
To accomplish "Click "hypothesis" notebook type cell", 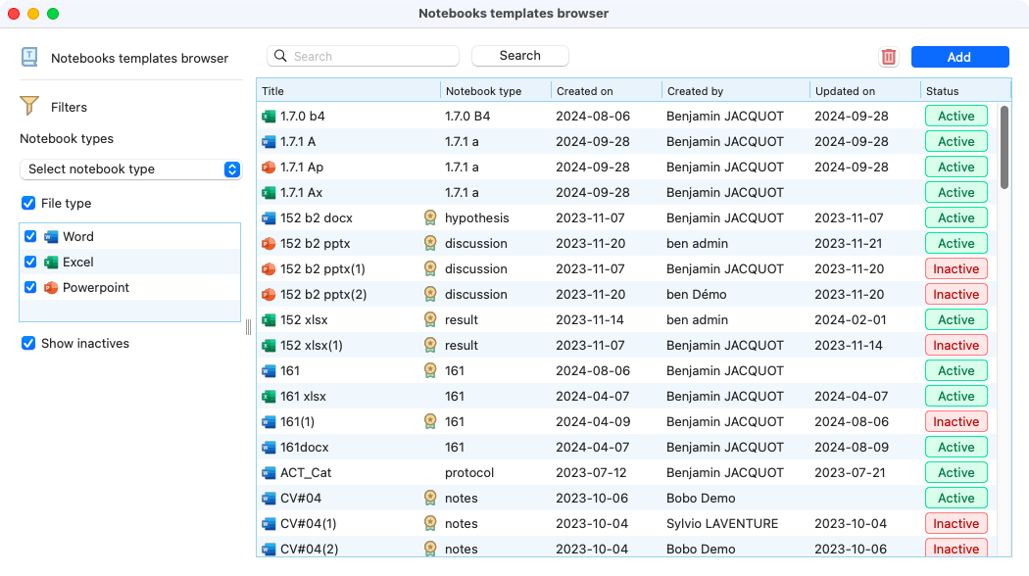I will (x=477, y=217).
